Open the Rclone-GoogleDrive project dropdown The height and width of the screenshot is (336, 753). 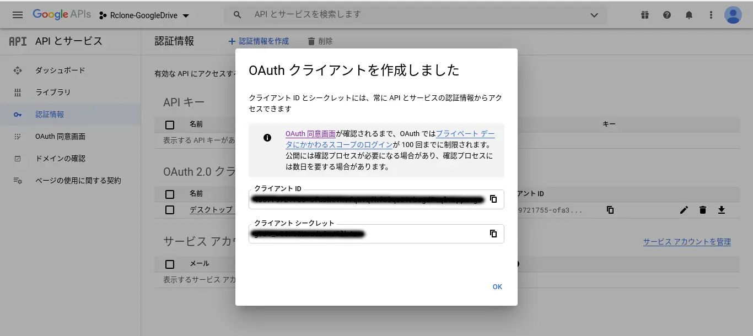coord(144,15)
